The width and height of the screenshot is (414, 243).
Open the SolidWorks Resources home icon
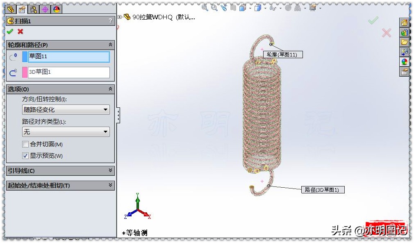(404, 23)
